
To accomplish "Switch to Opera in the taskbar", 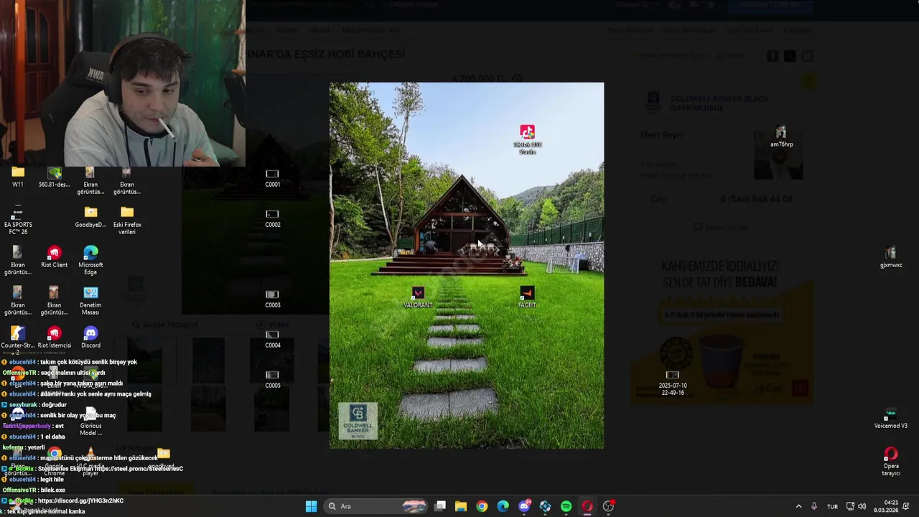I will pyautogui.click(x=587, y=506).
